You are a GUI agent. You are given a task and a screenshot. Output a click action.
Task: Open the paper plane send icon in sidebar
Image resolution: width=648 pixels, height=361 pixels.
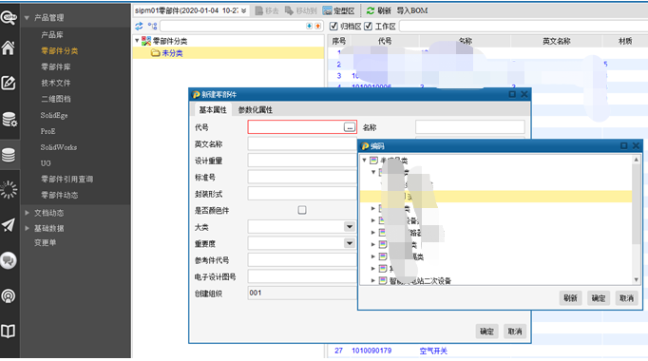tap(9, 225)
